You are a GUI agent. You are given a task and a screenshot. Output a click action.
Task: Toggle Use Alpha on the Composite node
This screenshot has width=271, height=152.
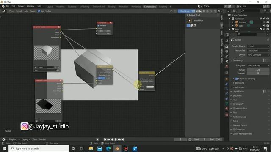(x=98, y=26)
